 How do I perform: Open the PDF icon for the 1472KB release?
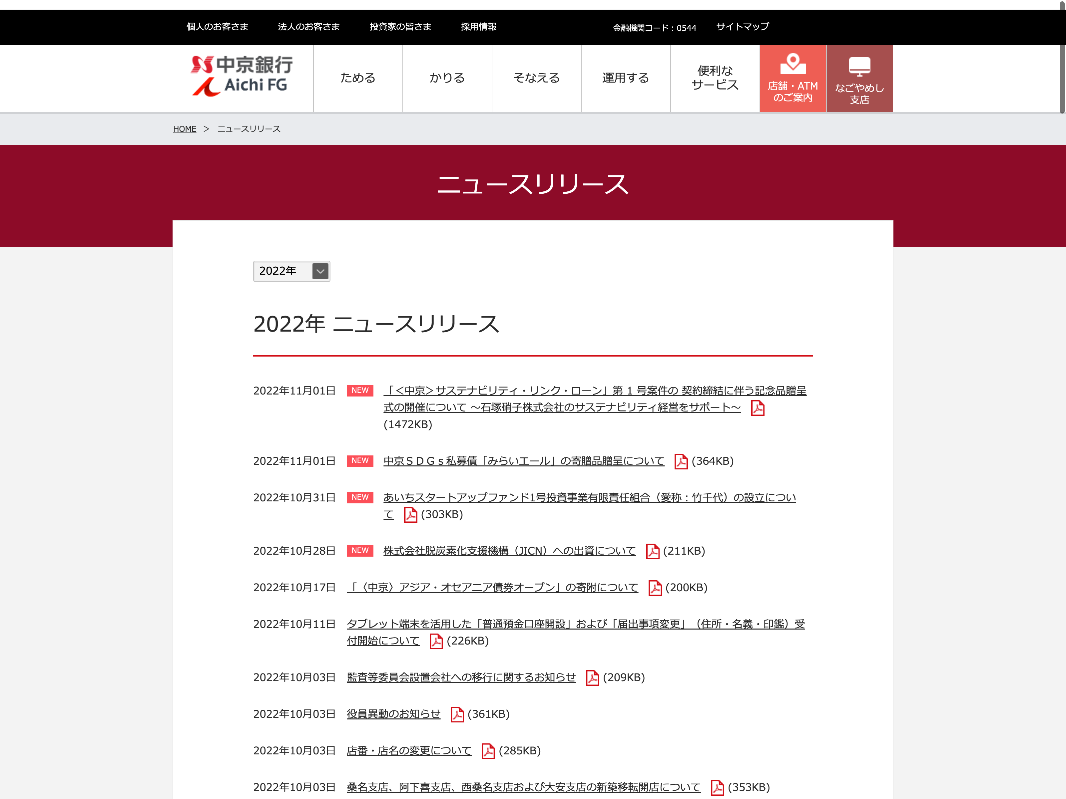click(x=758, y=408)
